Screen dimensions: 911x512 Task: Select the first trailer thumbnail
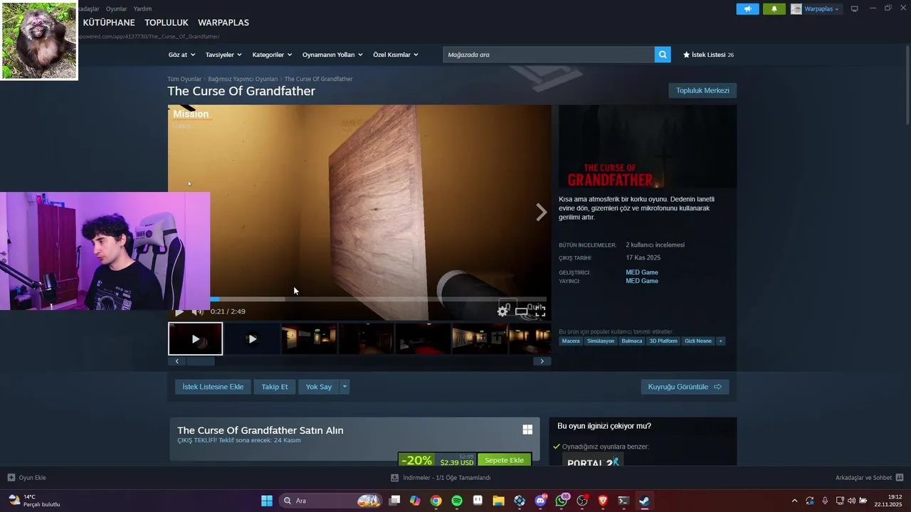(x=195, y=338)
